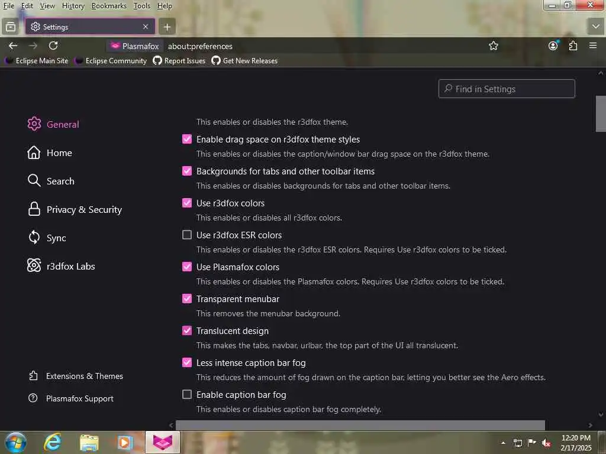Image resolution: width=606 pixels, height=454 pixels.
Task: Uncheck Use r3dfox colors
Action: (x=186, y=203)
